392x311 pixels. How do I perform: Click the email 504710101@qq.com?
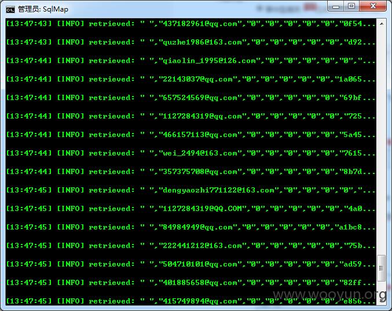coord(200,264)
